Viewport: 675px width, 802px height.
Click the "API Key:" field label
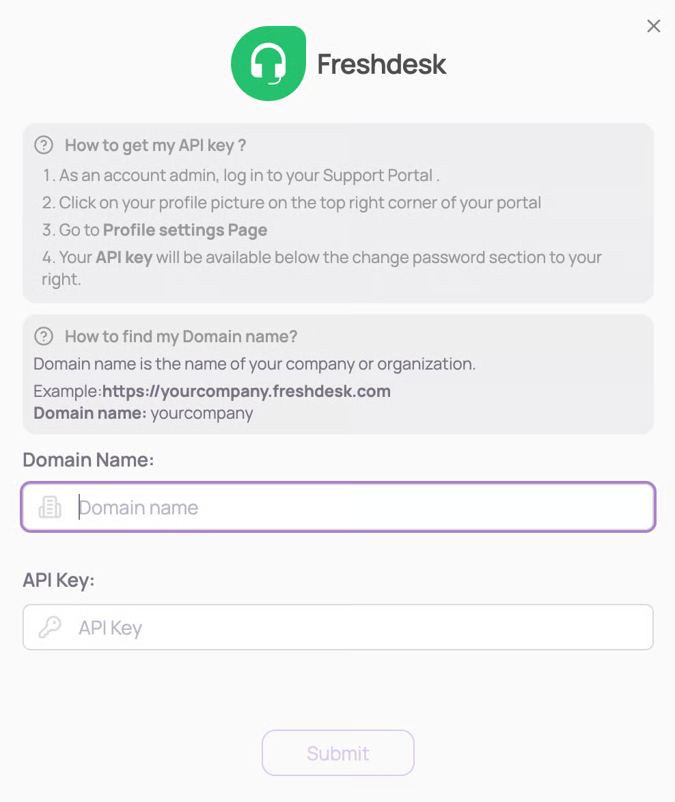pos(59,580)
